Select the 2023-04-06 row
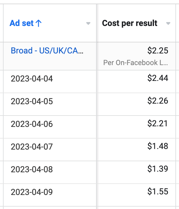Screen dimensions: 179x209 coord(32,124)
